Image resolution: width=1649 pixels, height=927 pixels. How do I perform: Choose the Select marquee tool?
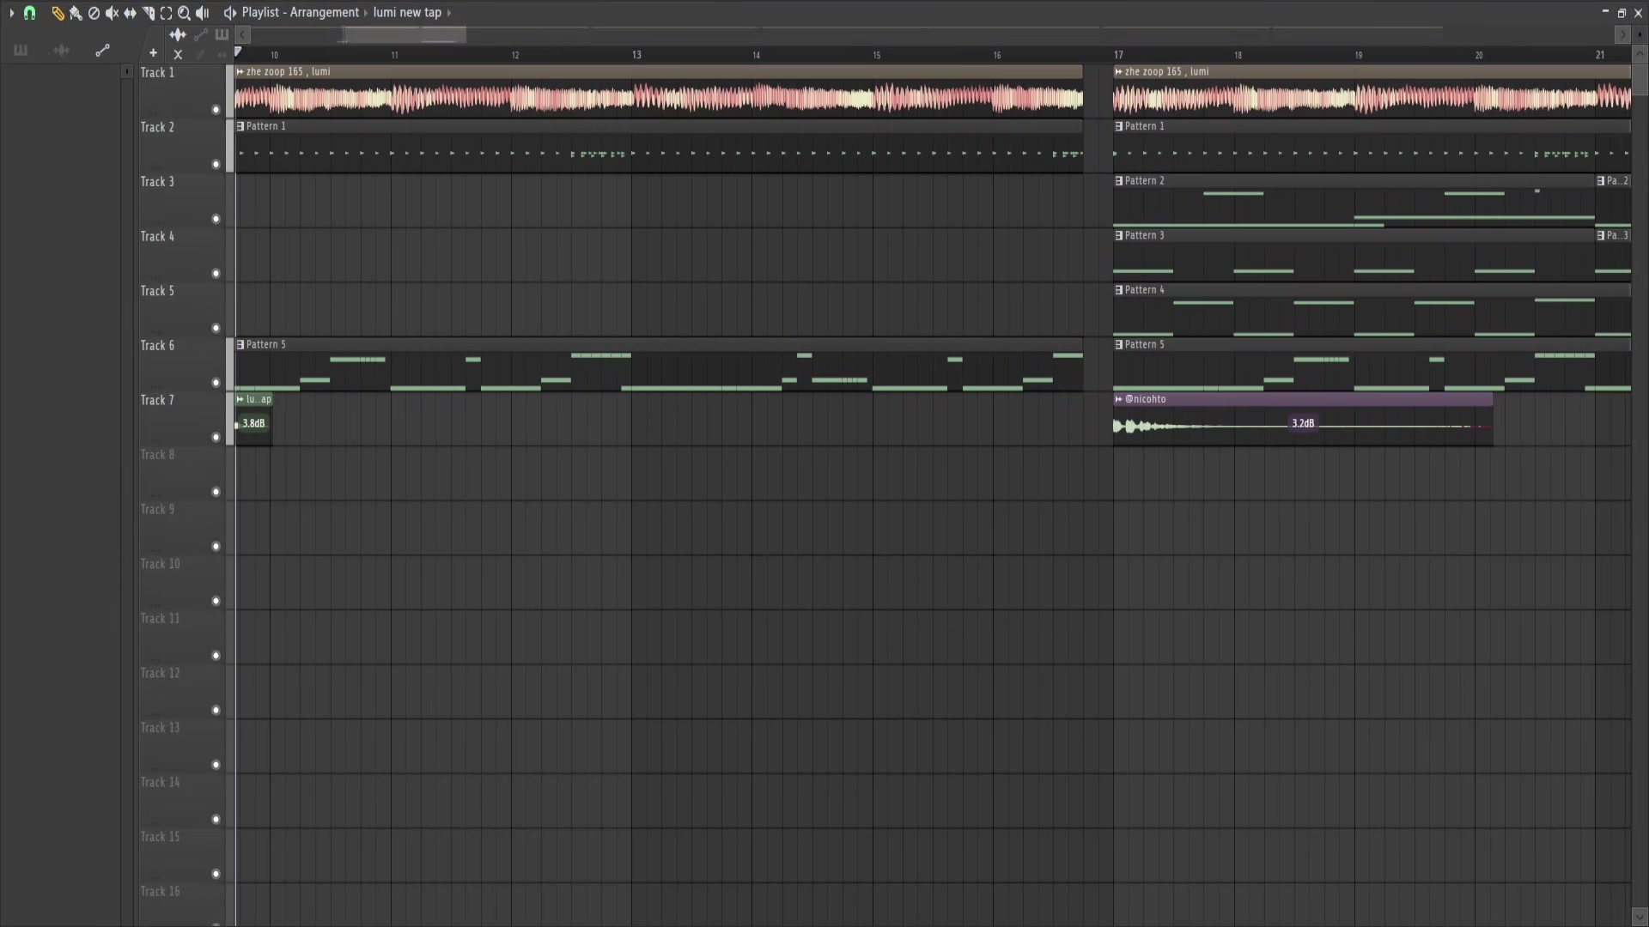tap(166, 13)
